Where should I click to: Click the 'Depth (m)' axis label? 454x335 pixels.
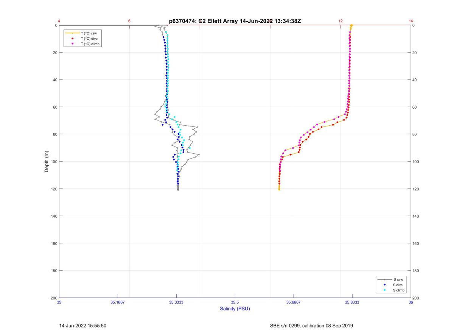47,162
